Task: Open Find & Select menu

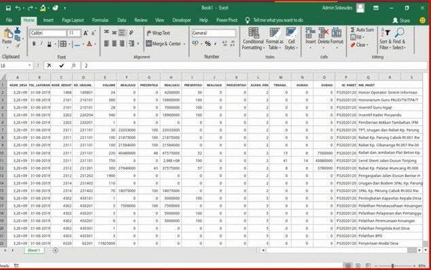Action: pos(399,39)
